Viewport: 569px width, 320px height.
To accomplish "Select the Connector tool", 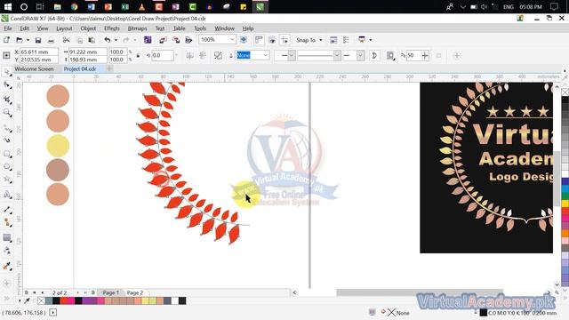I will pos(6,222).
